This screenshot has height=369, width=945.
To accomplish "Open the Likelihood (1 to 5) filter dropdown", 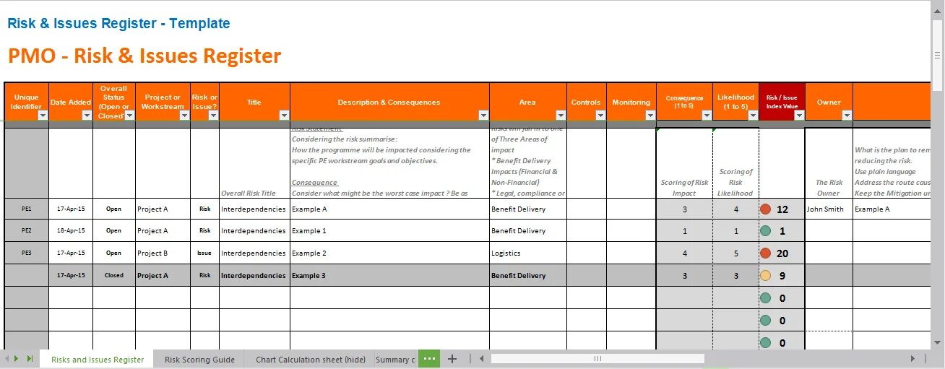I will click(x=753, y=116).
